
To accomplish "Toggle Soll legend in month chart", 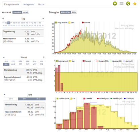I will [72, 61].
